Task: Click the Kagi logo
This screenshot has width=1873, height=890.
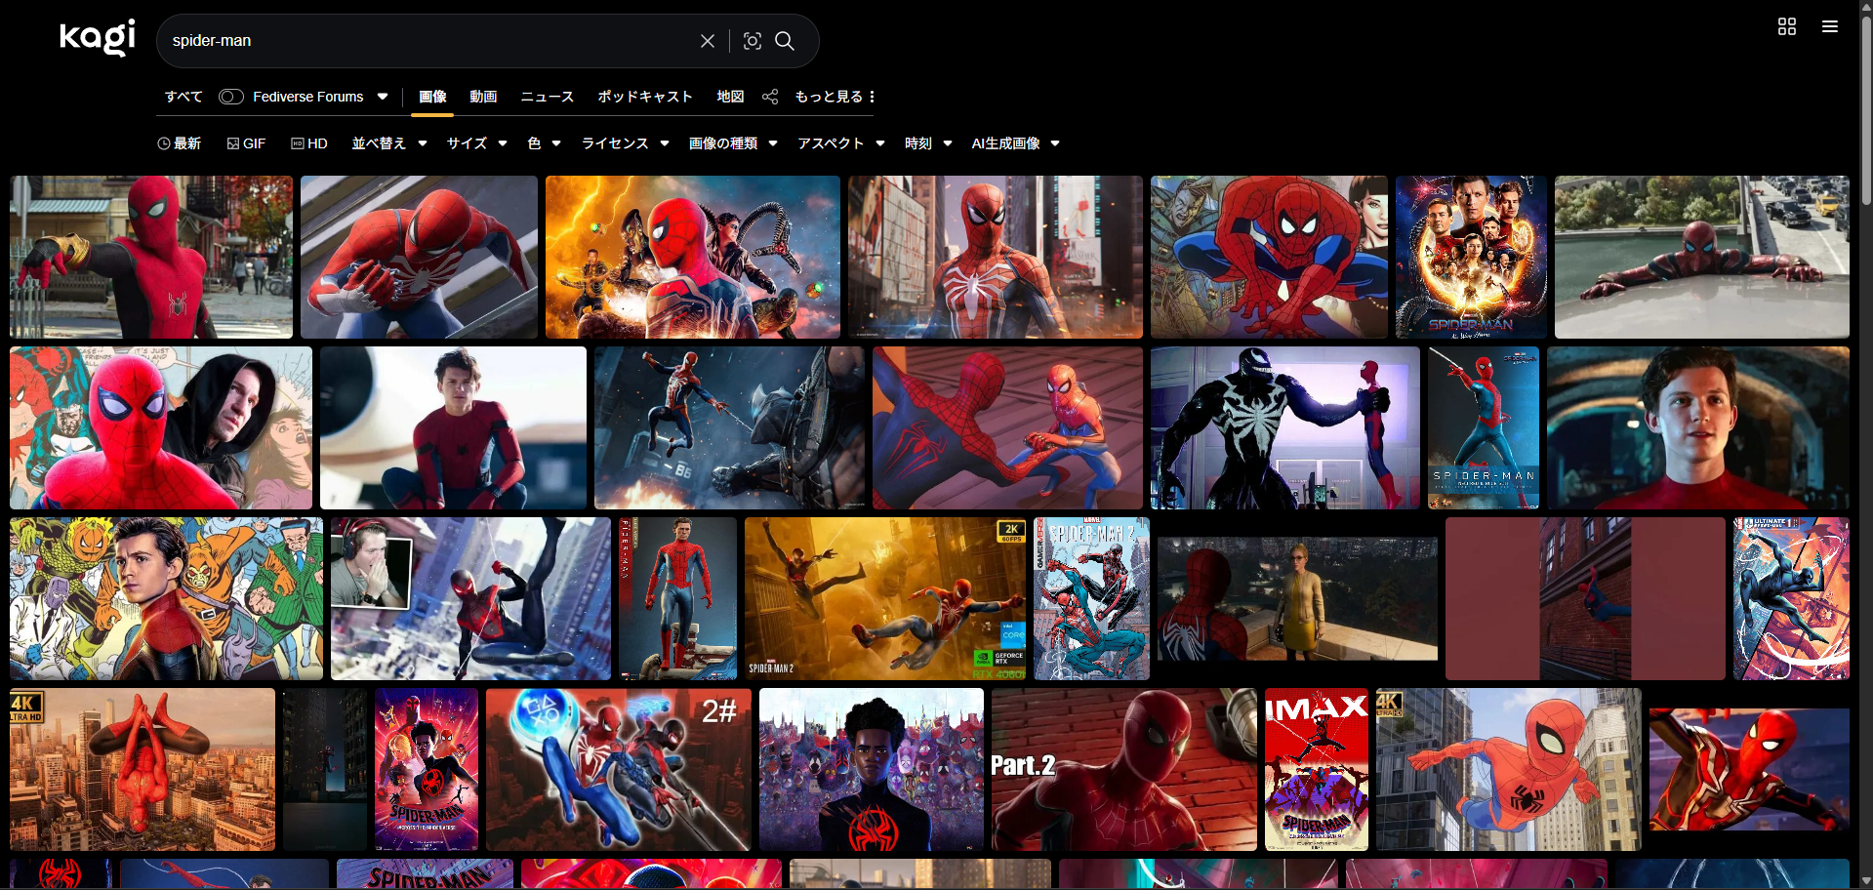Action: 98,38
